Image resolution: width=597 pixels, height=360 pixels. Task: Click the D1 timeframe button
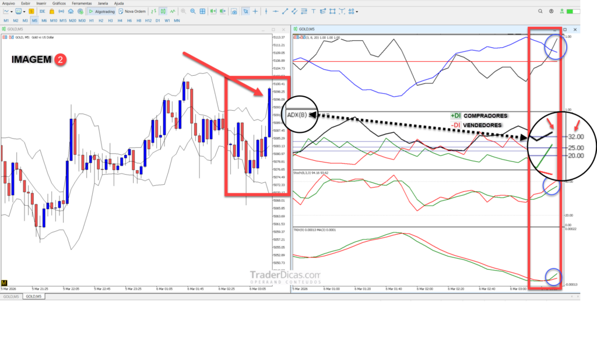(x=158, y=20)
